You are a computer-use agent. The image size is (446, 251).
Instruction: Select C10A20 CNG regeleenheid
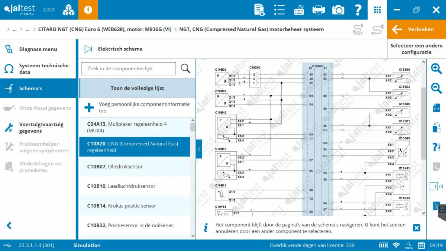tap(135, 147)
